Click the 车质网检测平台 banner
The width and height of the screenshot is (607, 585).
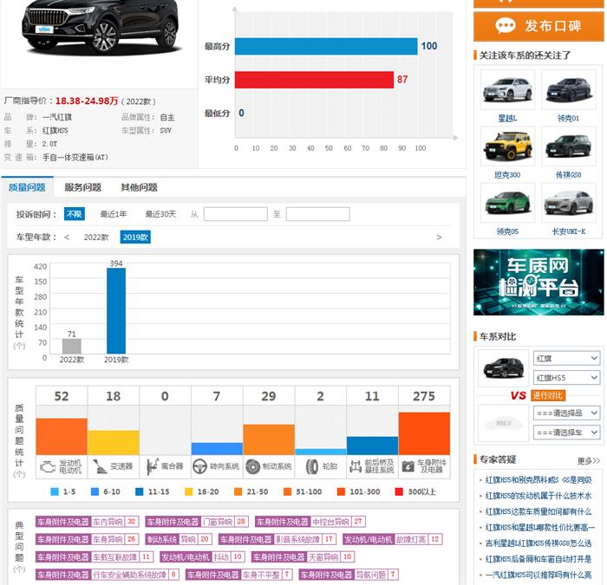coord(538,282)
